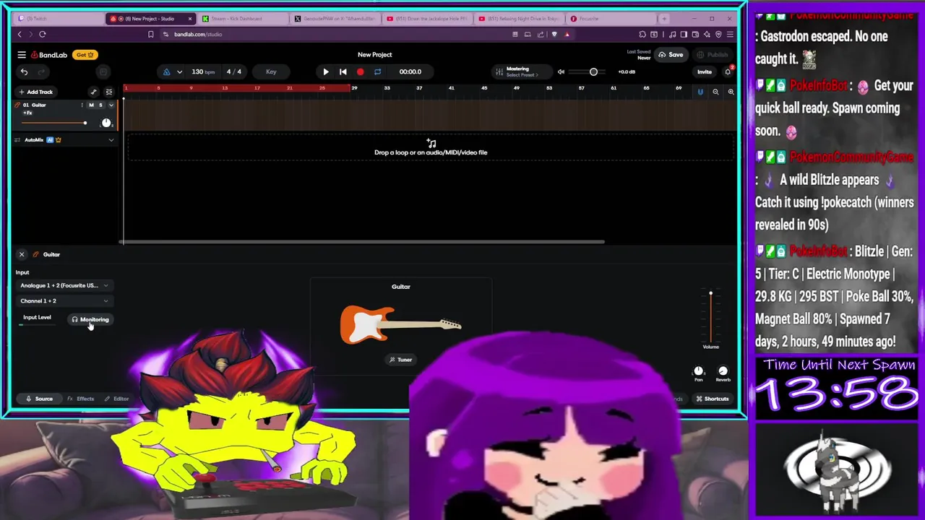Start playback with the Play button
Viewport: 925px width, 520px height.
pyautogui.click(x=325, y=71)
